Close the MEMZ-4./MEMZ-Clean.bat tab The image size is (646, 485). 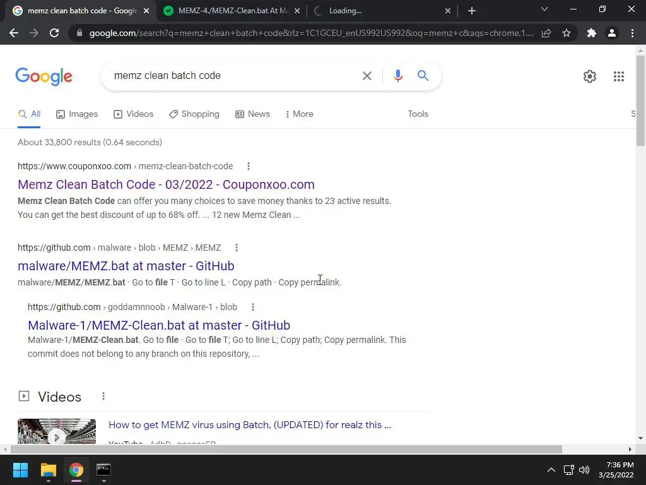click(x=297, y=11)
